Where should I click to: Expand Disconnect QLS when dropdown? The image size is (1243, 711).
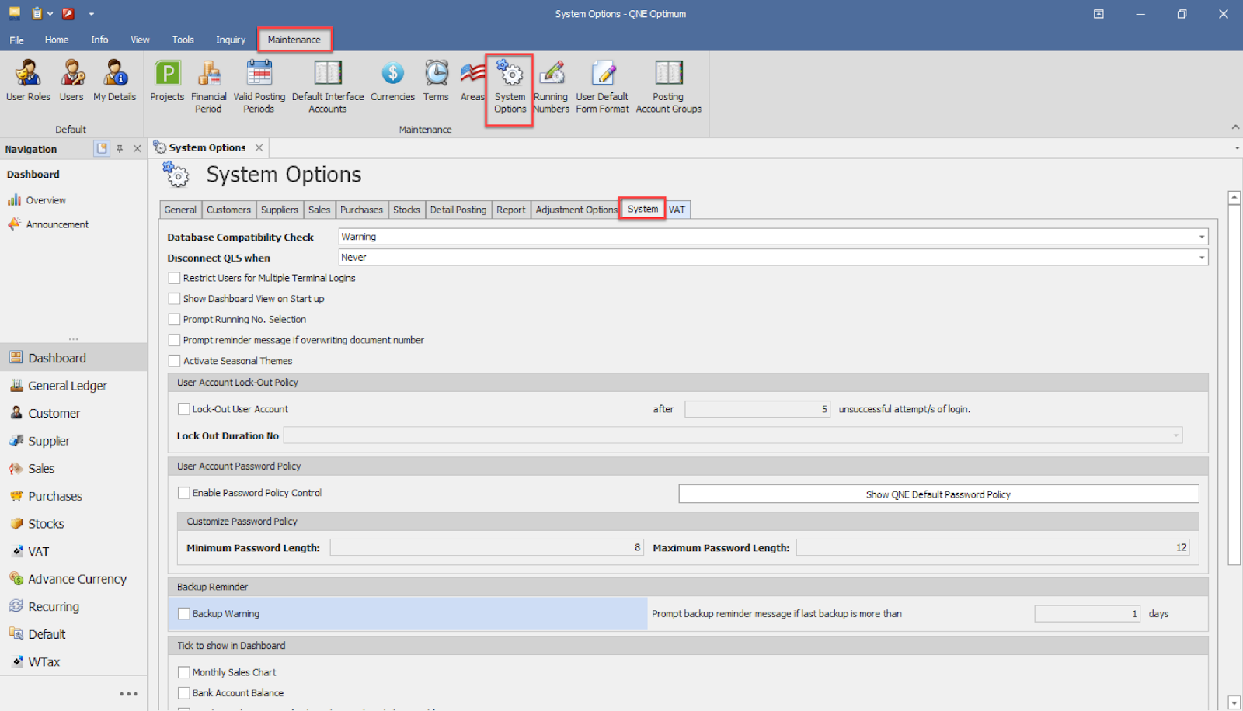coord(1201,258)
